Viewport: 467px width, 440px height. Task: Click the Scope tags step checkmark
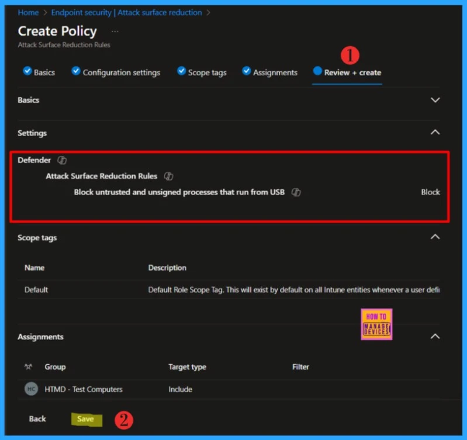tap(181, 71)
